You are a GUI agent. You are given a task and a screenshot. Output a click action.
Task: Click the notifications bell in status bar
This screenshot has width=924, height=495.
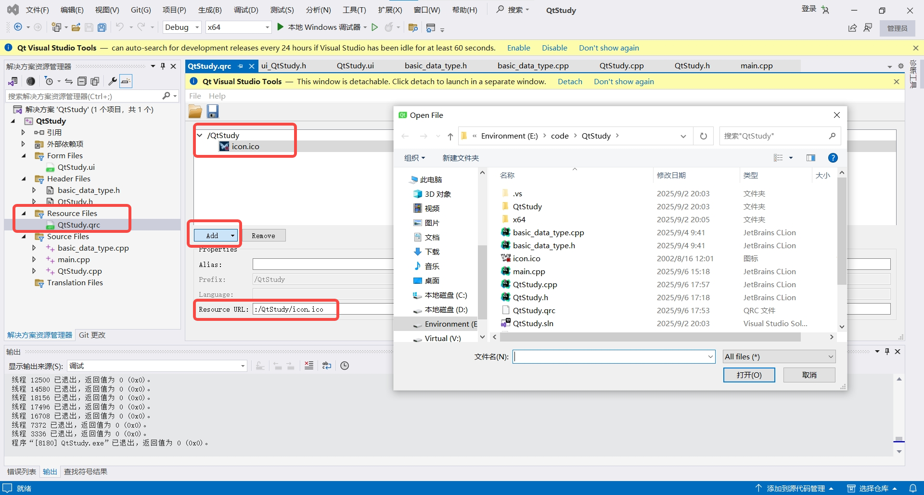tap(913, 488)
